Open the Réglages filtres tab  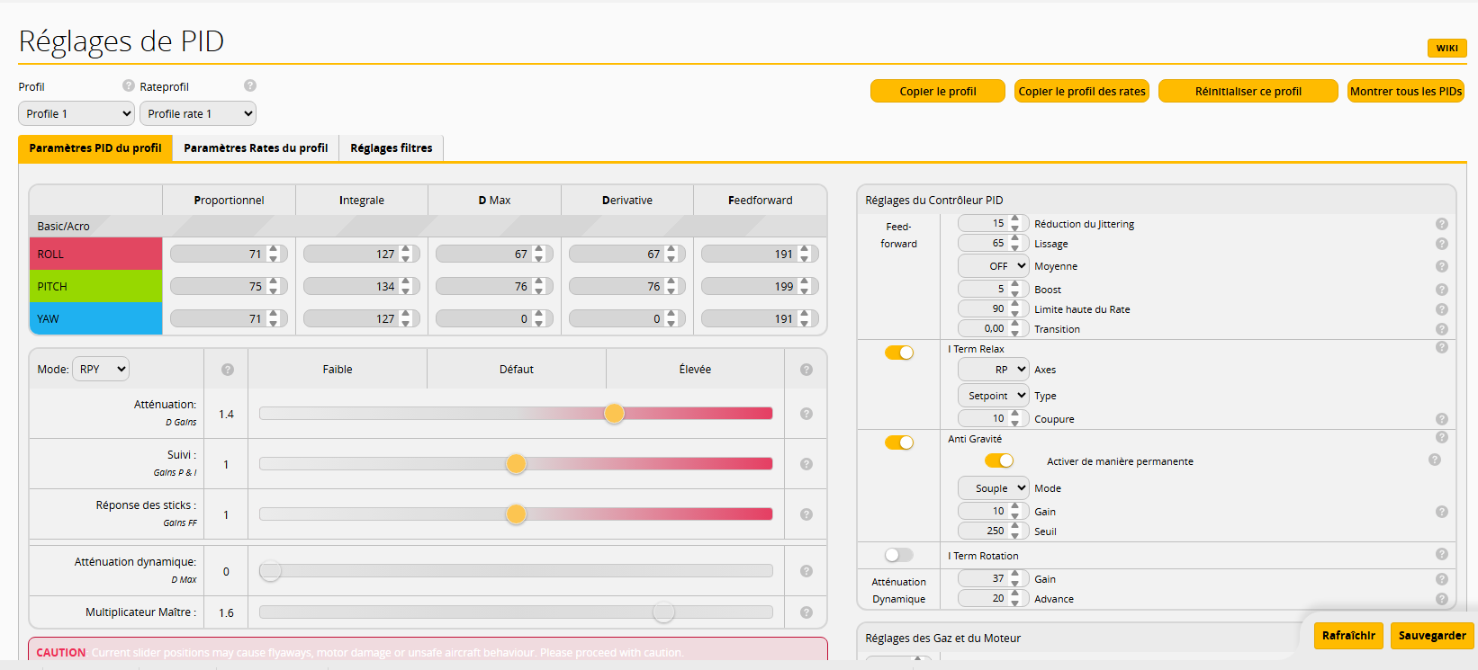click(x=391, y=148)
